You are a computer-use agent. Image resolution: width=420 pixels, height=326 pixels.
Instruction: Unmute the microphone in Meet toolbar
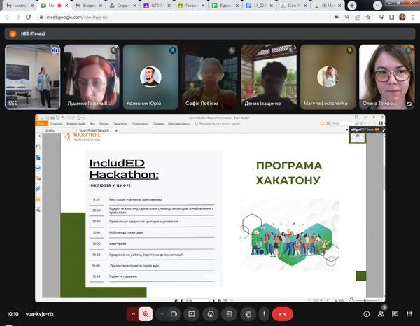tap(146, 314)
